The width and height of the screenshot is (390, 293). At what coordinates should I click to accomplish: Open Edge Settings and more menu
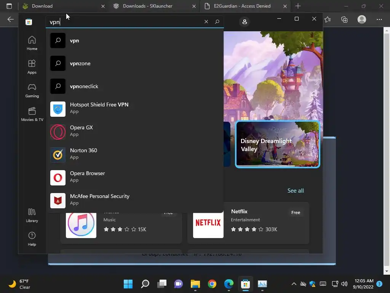click(x=379, y=19)
